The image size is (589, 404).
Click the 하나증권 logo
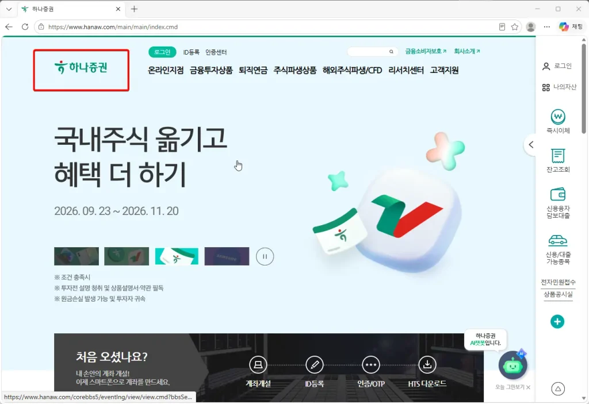[81, 68]
